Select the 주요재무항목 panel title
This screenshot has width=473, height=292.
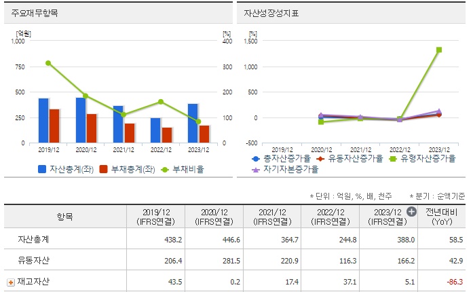click(x=35, y=13)
